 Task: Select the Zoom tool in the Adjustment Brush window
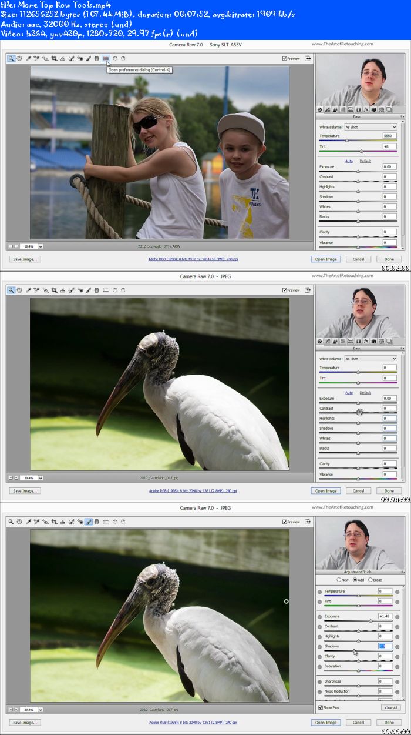click(11, 522)
